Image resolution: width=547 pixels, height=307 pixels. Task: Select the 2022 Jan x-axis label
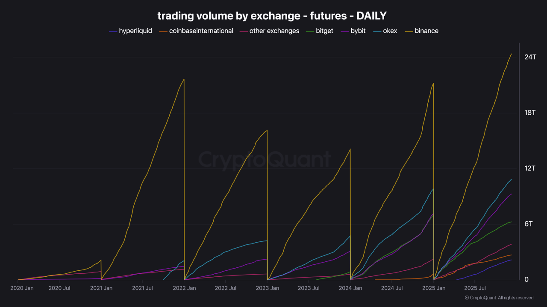tap(184, 288)
